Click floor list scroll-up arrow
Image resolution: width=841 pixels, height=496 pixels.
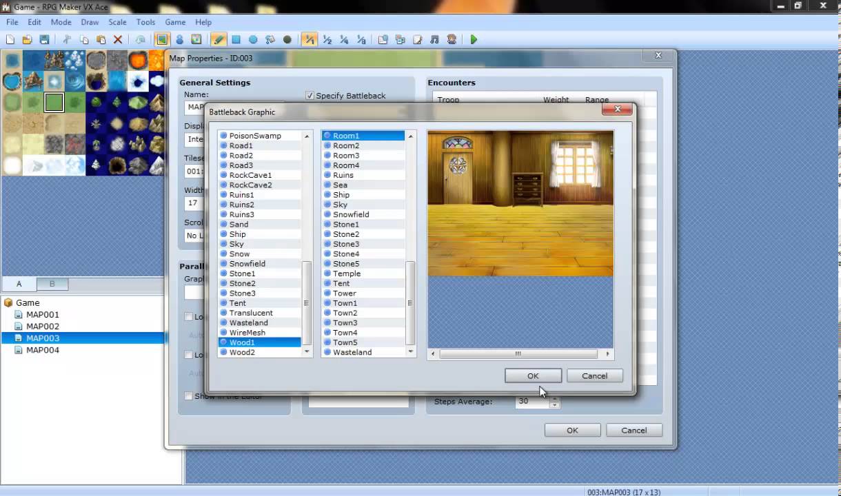(x=307, y=136)
